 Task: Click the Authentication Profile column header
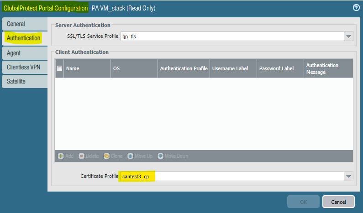(184, 68)
